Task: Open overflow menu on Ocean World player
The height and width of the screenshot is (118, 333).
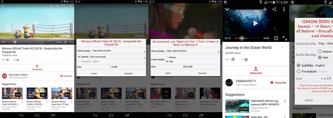Action: pos(284,9)
